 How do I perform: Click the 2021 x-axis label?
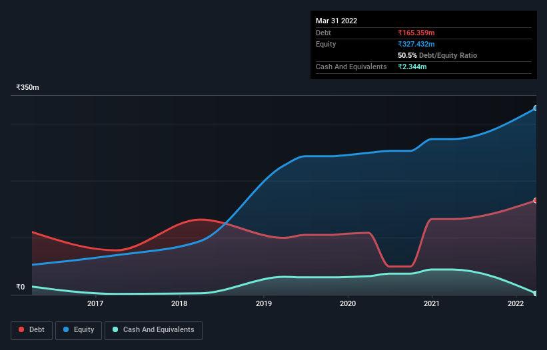pos(432,303)
